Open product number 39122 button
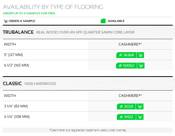 click(x=126, y=117)
